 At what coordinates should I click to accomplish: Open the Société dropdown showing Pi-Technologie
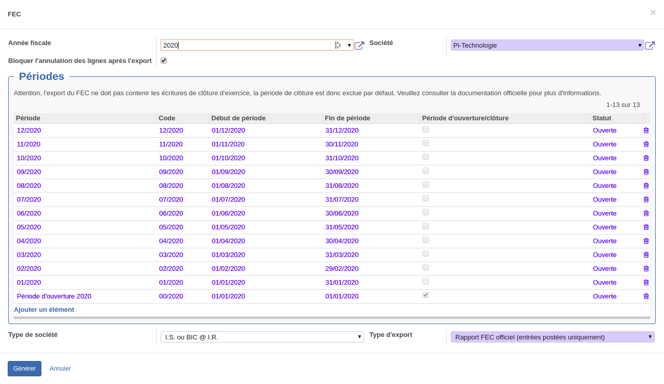coord(547,46)
